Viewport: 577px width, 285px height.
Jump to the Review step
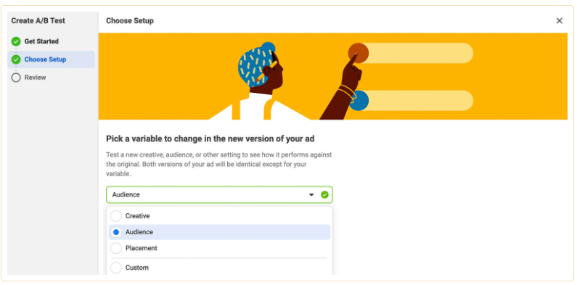pos(36,78)
